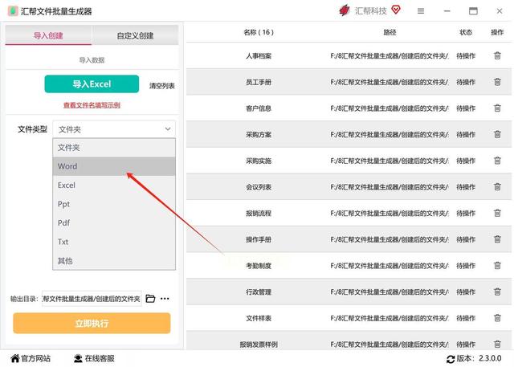514x367 pixels.
Task: Open the 官方网站 link
Action: pos(35,358)
